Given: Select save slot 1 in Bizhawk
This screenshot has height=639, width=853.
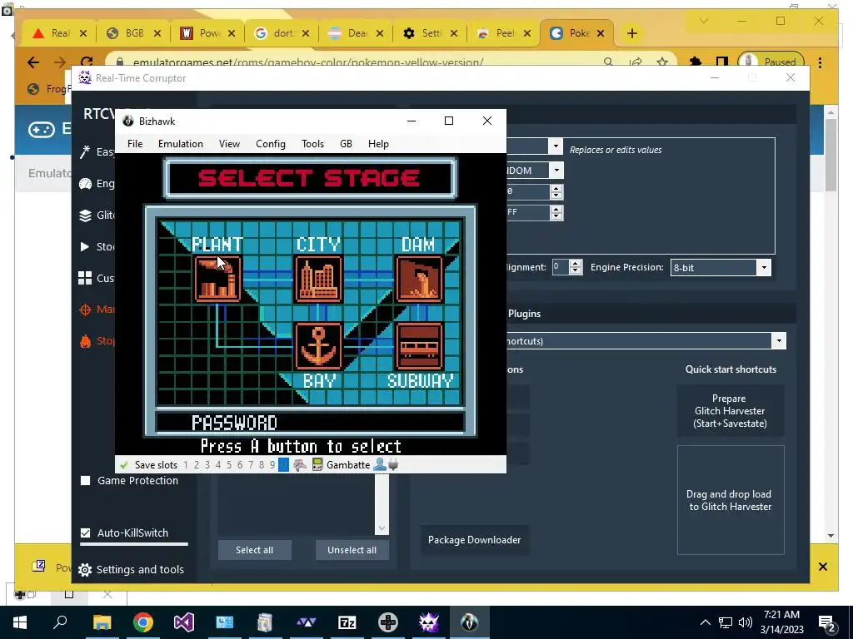Looking at the screenshot, I should (x=186, y=465).
